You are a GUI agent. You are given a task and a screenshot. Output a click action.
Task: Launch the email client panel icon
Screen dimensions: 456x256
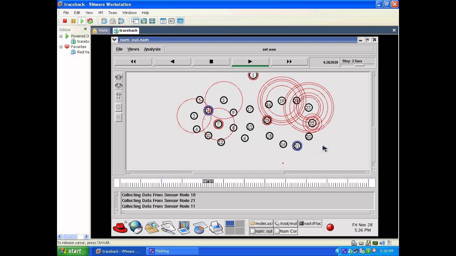pyautogui.click(x=152, y=227)
